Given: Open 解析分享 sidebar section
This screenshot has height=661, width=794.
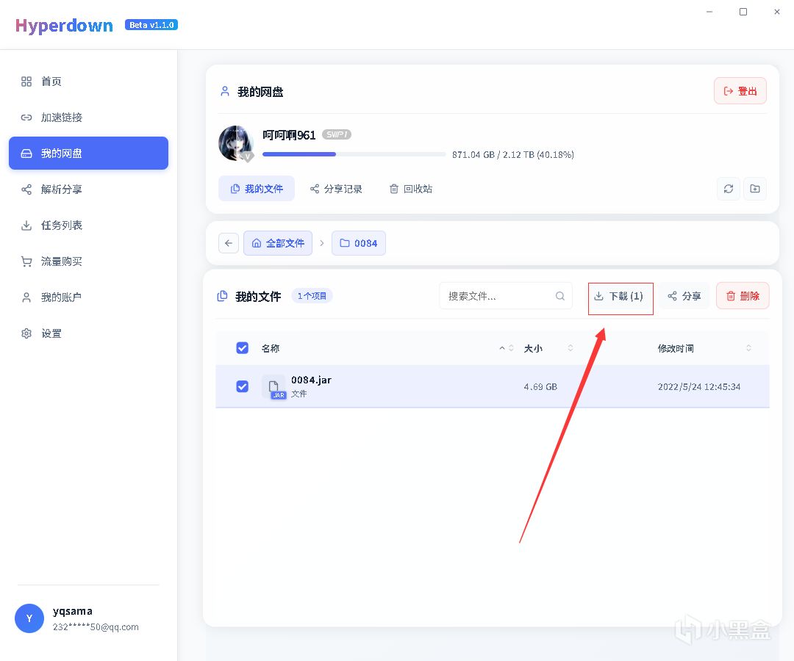Looking at the screenshot, I should tap(88, 189).
